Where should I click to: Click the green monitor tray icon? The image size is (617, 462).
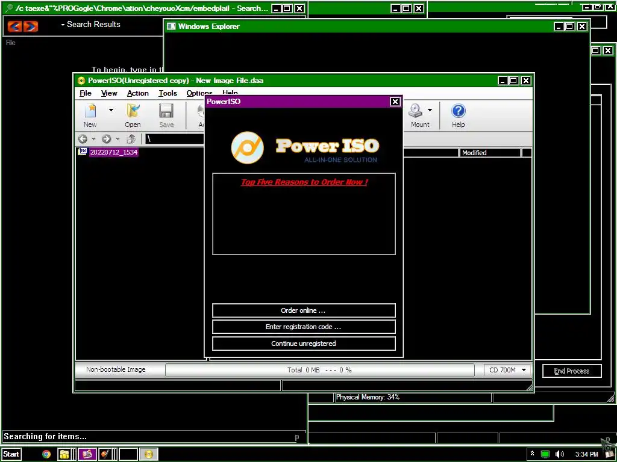tap(545, 454)
